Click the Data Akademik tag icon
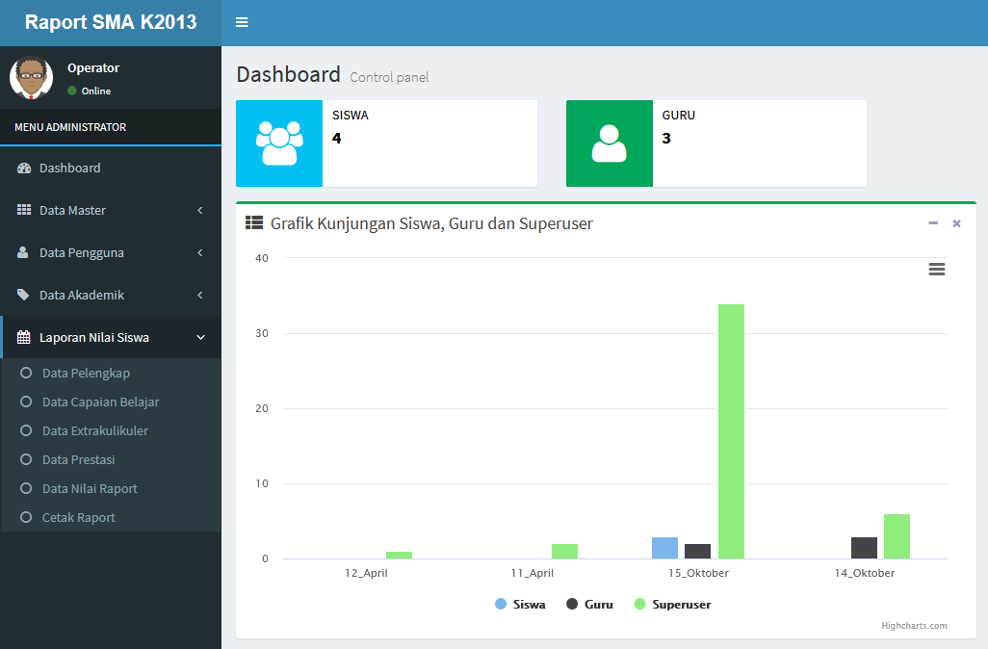 pos(23,295)
